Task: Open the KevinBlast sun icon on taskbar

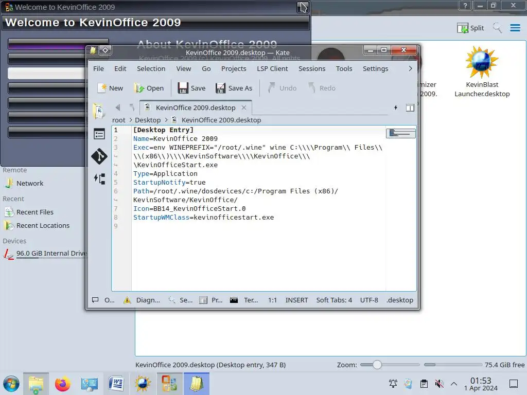Action: pos(143,384)
